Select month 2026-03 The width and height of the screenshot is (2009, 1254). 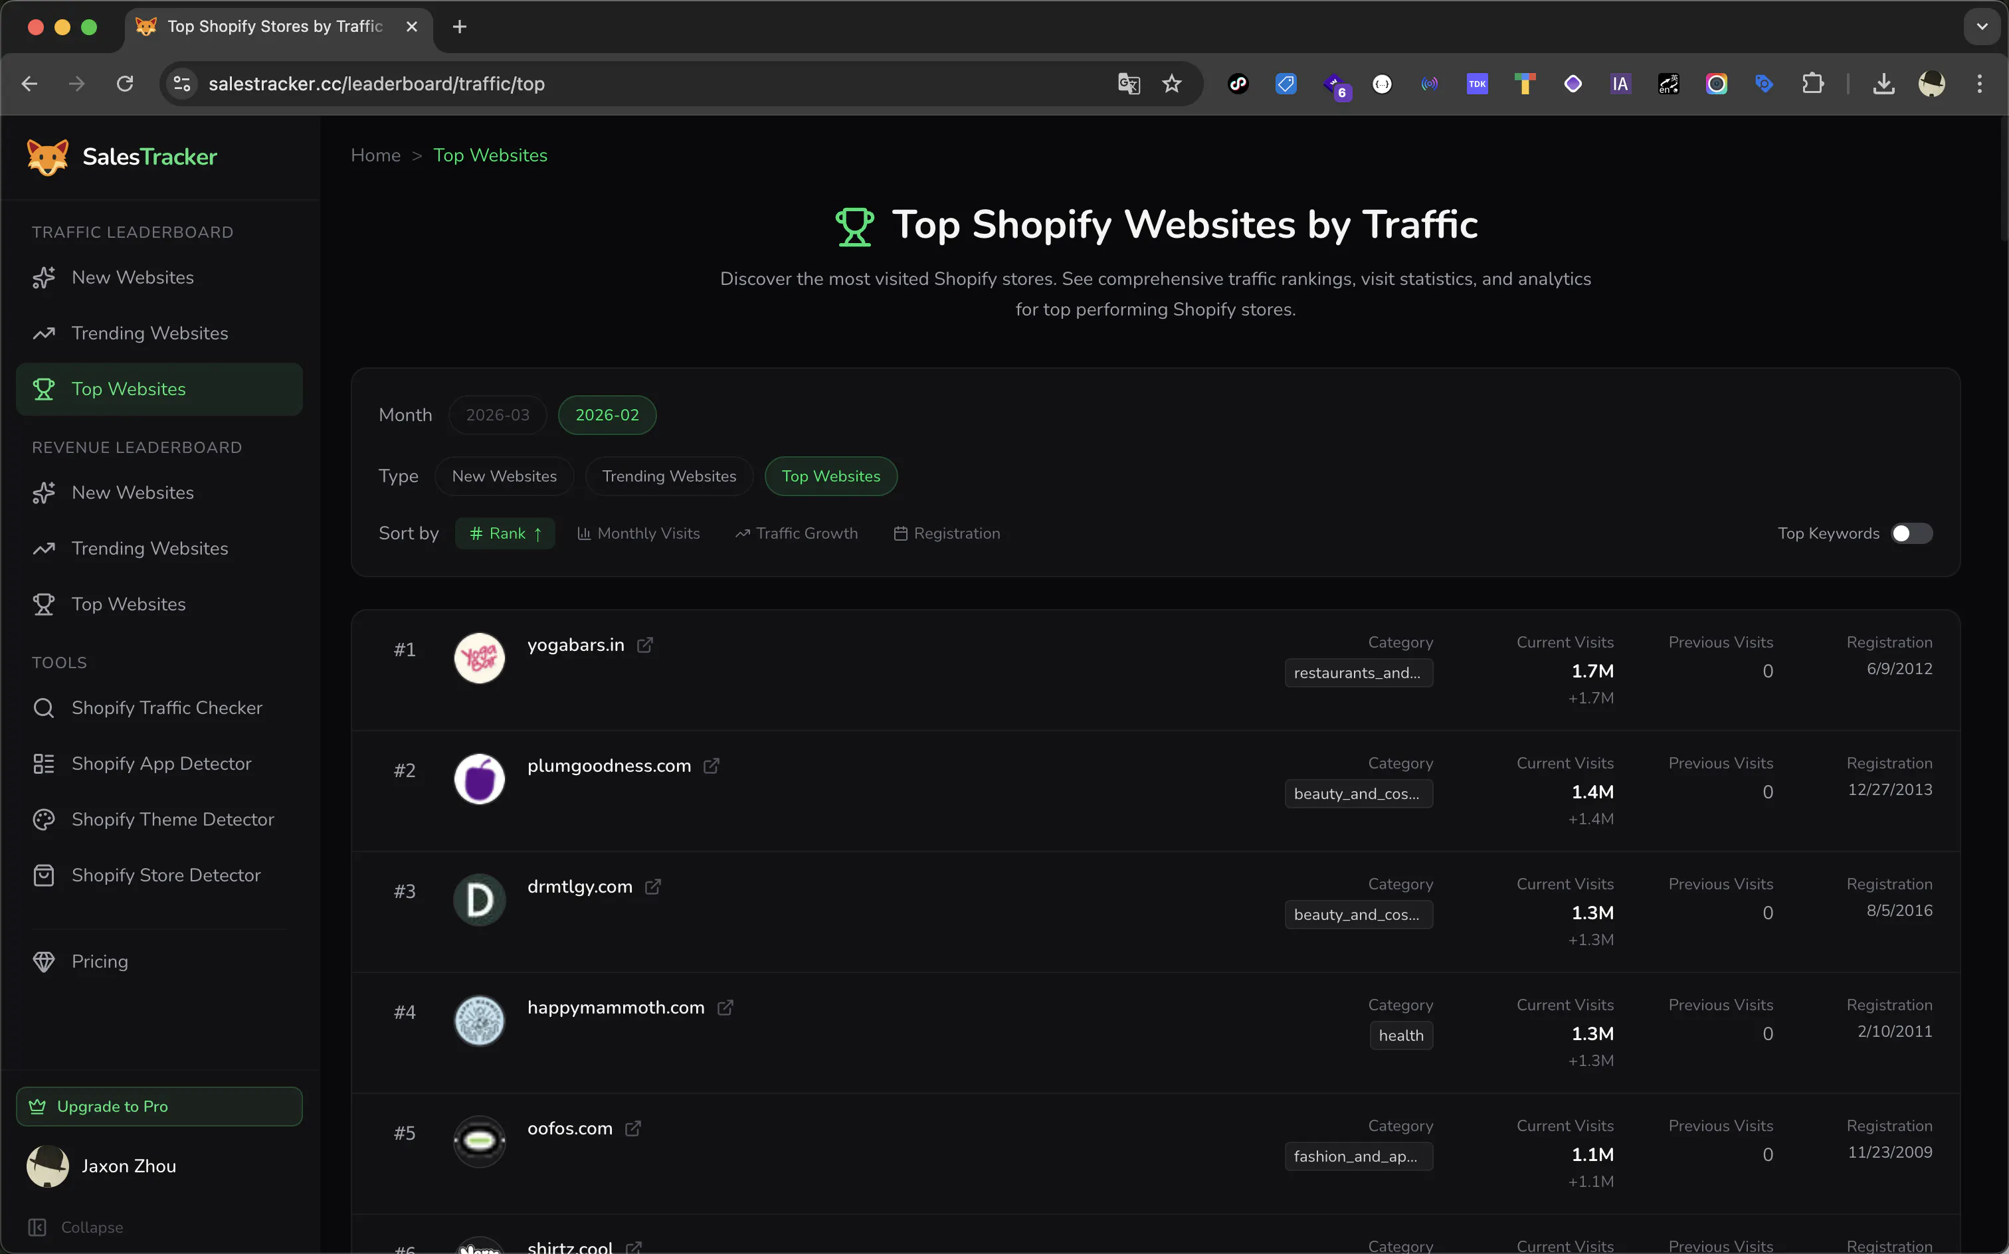pyautogui.click(x=498, y=414)
